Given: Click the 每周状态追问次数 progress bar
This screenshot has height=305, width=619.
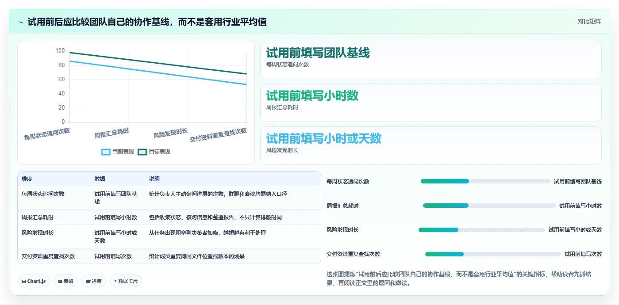Looking at the screenshot, I should tap(485, 181).
